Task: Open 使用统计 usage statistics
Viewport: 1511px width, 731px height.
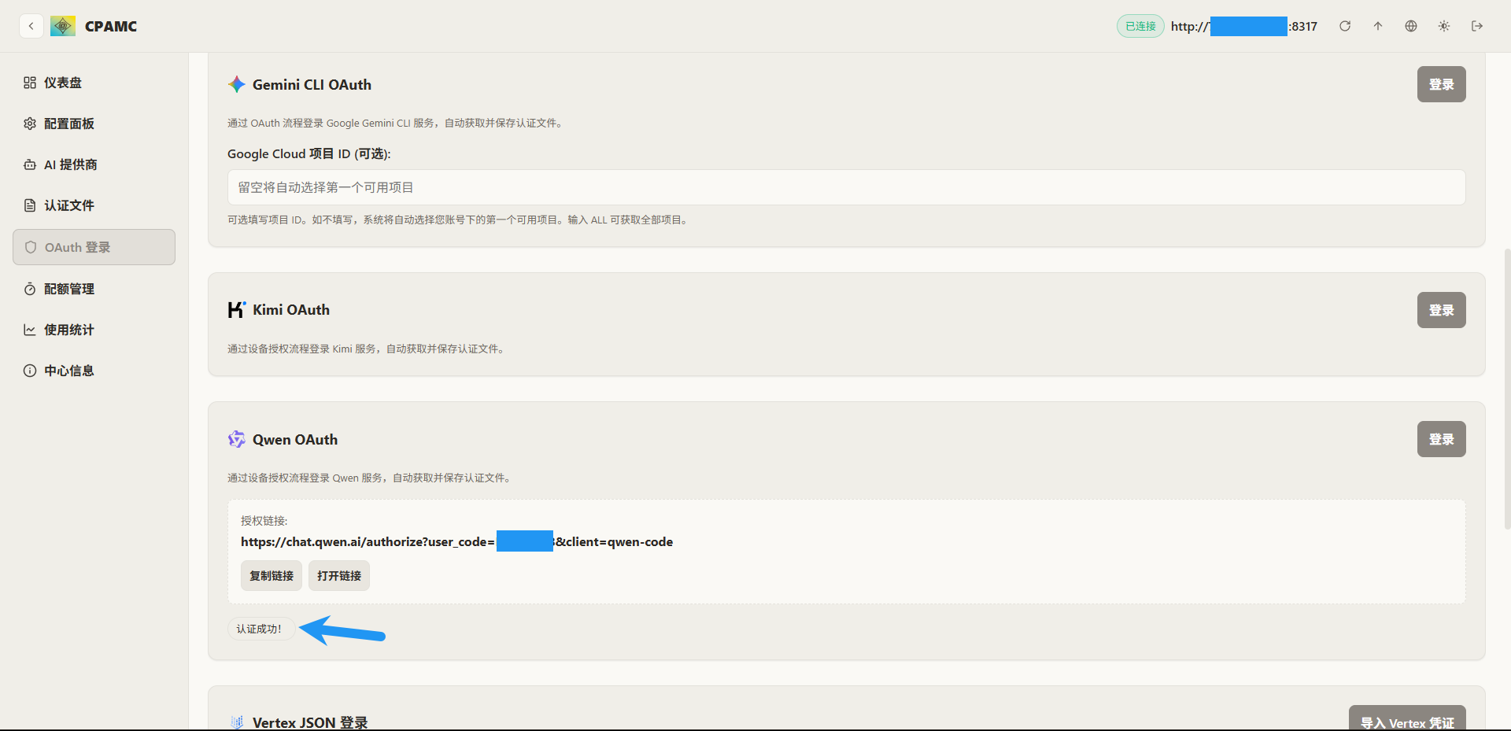Action: [69, 330]
